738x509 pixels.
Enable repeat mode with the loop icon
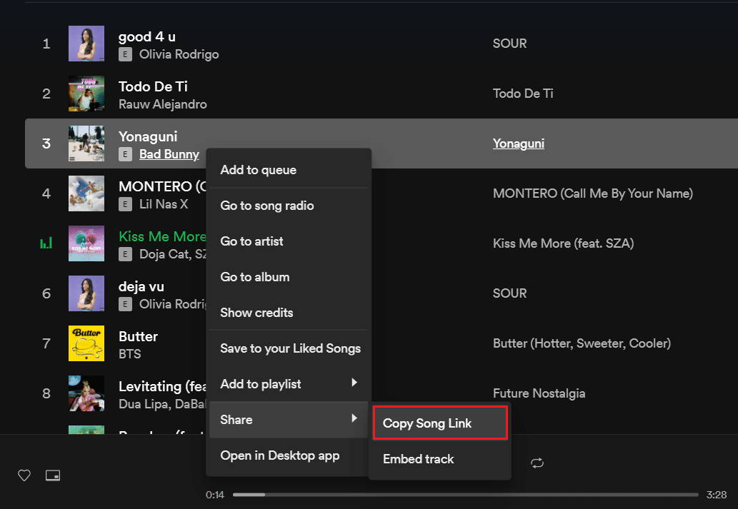pos(537,463)
